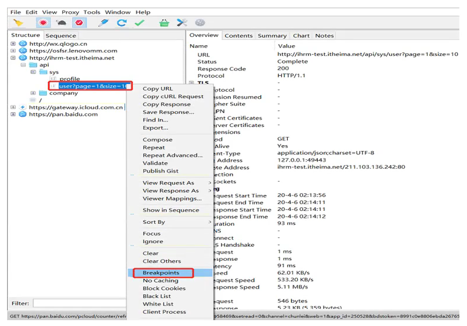The width and height of the screenshot is (467, 326).
Task: Click the Filter input field
Action: point(79,303)
